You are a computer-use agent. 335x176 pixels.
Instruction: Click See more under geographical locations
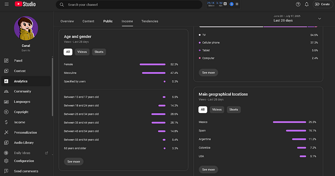(x=208, y=170)
